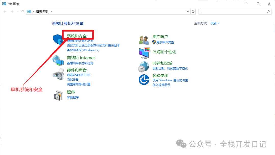Open 调整常用移动设置 link

[x=79, y=84]
